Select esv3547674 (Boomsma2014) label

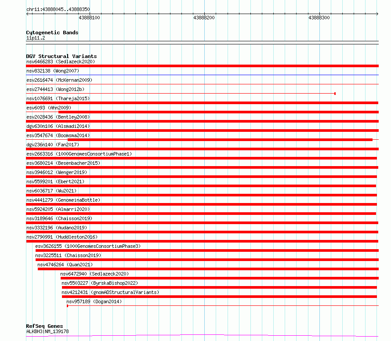[x=58, y=135]
